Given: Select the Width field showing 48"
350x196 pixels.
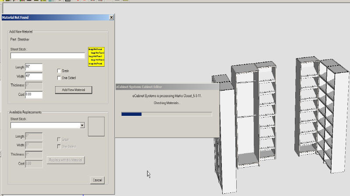Looking at the screenshot, I should tap(34, 76).
